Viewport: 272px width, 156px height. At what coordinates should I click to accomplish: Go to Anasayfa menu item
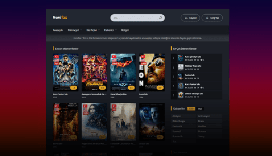[x=58, y=30]
